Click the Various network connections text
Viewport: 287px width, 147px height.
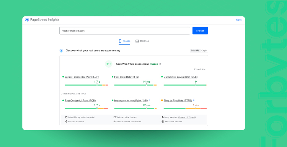[x=129, y=121]
